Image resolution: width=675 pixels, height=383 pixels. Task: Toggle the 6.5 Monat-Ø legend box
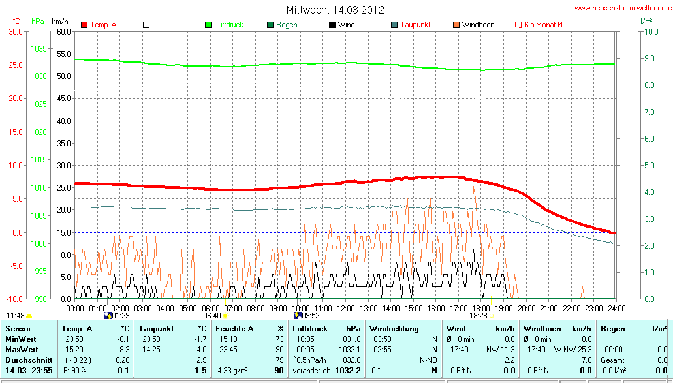tap(518, 25)
